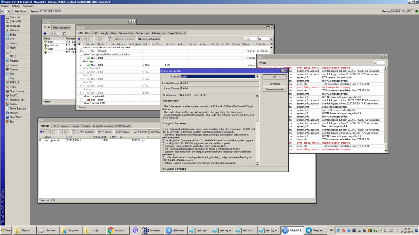The image size is (419, 235).
Task: Open Log topic filter dropdown showing 'all'
Action: pyautogui.click(x=386, y=62)
